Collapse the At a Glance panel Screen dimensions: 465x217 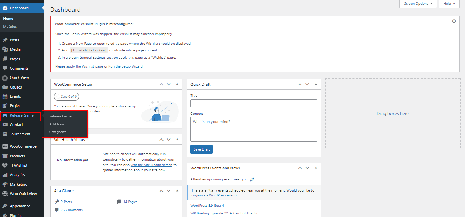click(177, 191)
